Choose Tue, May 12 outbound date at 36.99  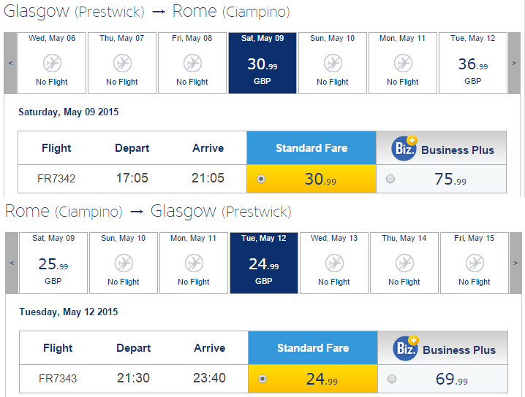coord(473,63)
